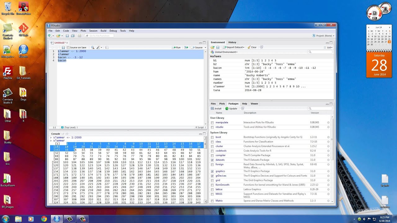Open the R Script file type selector

200,127
